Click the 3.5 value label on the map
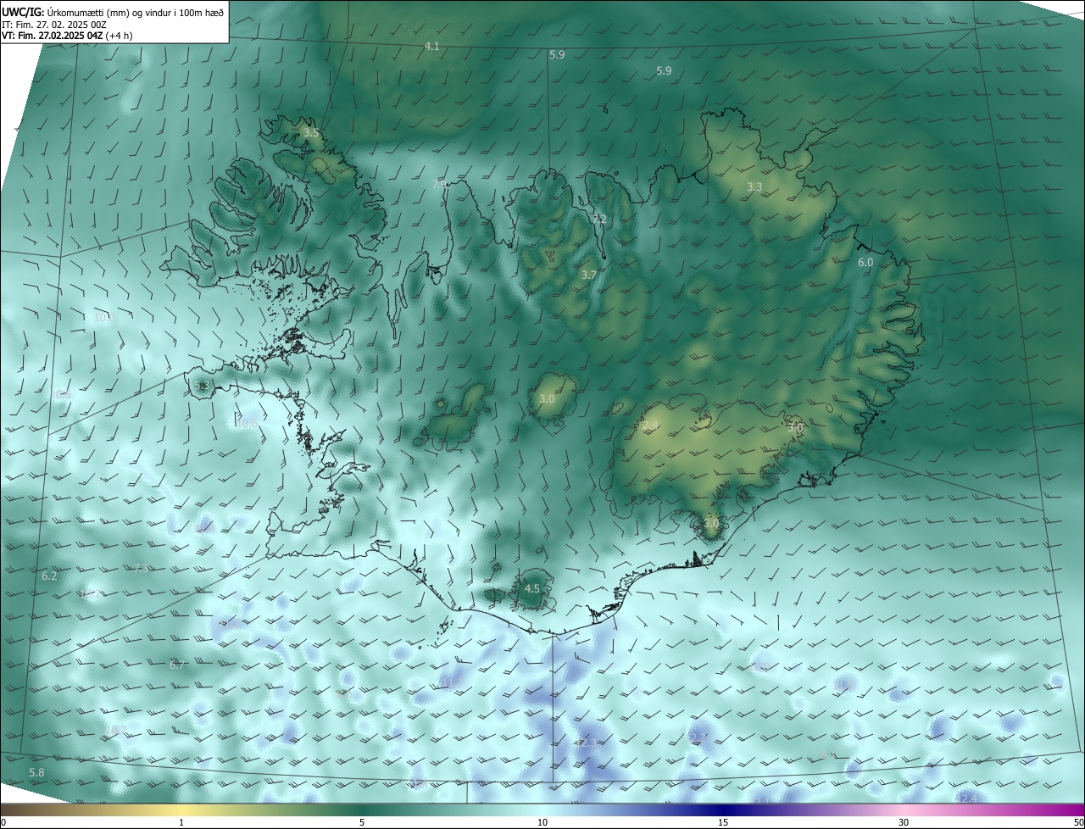This screenshot has height=829, width=1085. pyautogui.click(x=311, y=133)
